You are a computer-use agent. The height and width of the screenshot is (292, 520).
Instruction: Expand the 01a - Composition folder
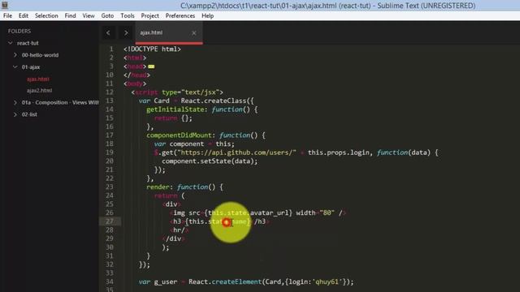(15, 103)
